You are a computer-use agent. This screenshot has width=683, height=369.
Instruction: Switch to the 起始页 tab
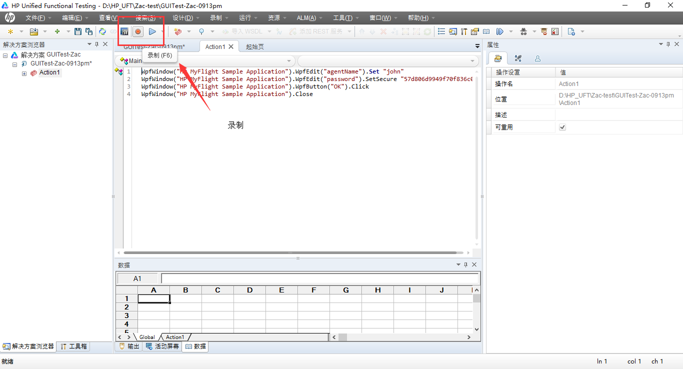coord(255,46)
